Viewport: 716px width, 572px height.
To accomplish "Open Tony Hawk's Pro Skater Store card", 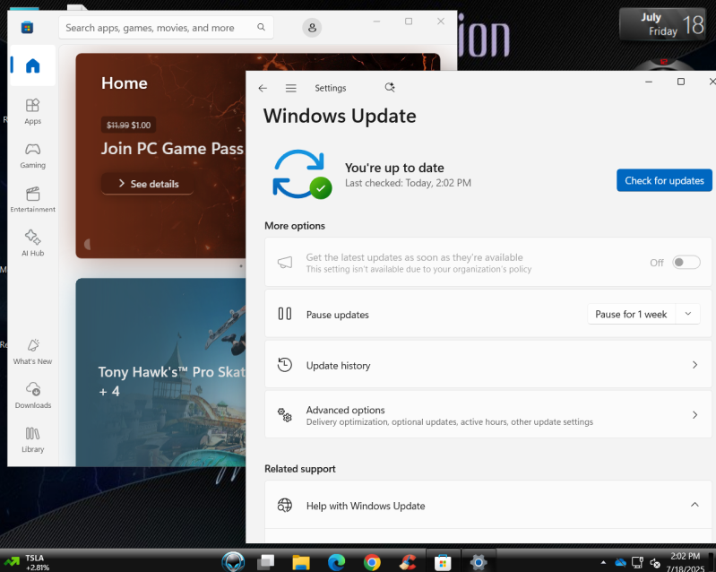I will 160,372.
